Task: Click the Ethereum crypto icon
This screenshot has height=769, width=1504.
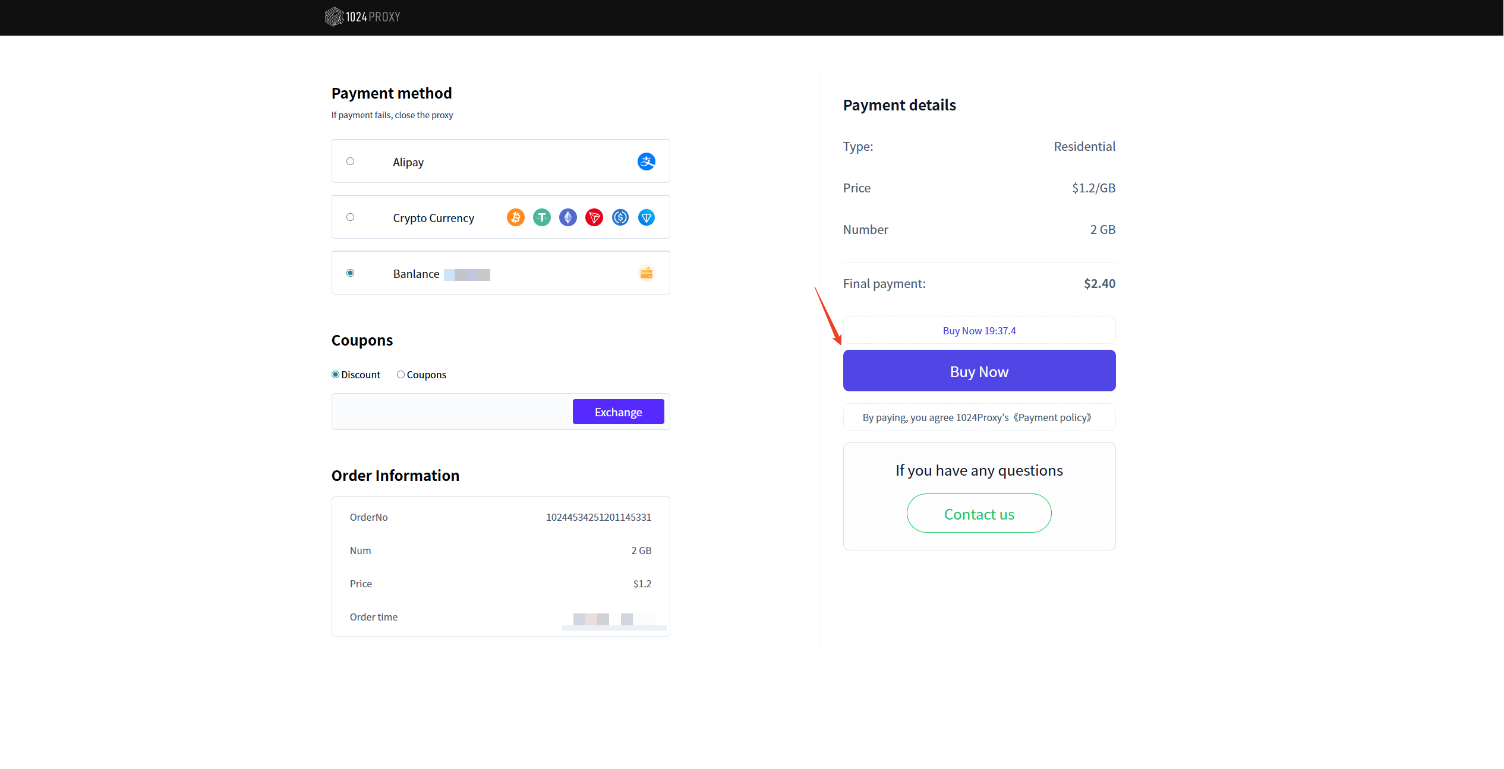Action: tap(567, 217)
